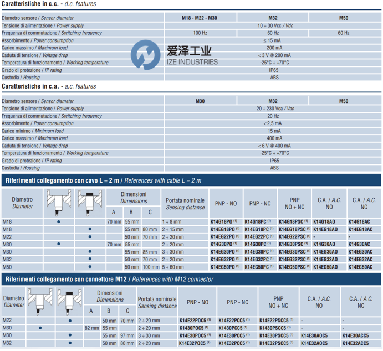The width and height of the screenshot is (383, 351).
Task: Click part number K14E32ACC5
Action: point(358,343)
